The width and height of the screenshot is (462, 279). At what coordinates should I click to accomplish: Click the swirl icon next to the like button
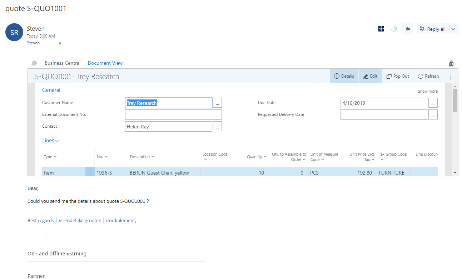pyautogui.click(x=394, y=29)
